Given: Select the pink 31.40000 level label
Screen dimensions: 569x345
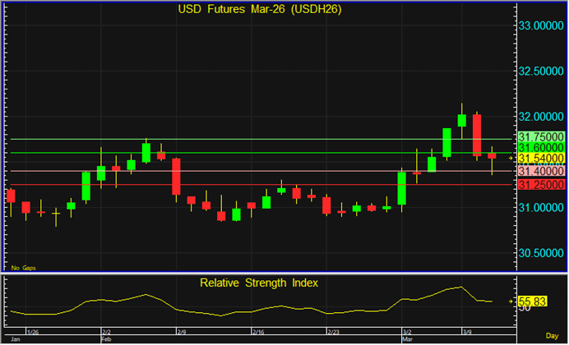Looking at the screenshot, I should [540, 171].
